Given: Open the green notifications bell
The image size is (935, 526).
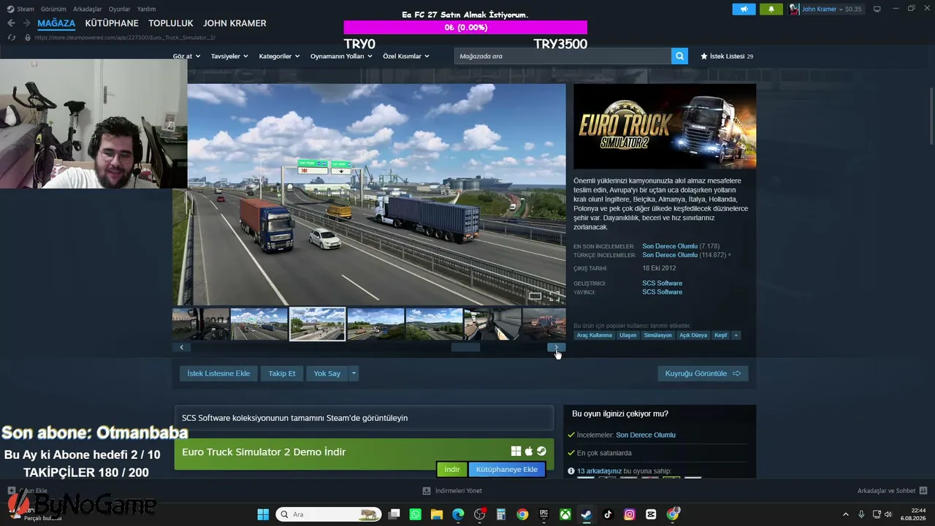Looking at the screenshot, I should (771, 9).
